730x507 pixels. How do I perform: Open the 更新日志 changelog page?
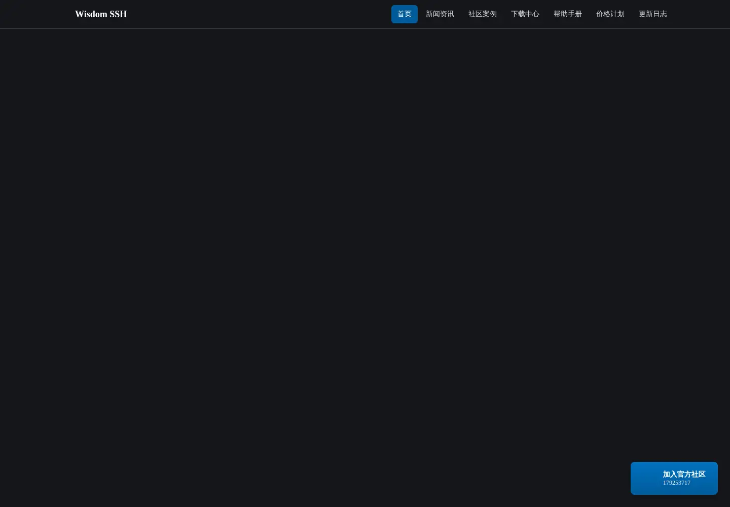click(653, 14)
